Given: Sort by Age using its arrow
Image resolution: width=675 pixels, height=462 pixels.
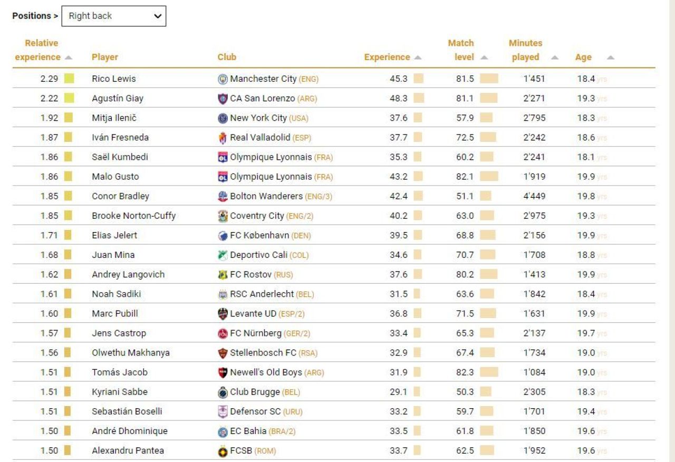Looking at the screenshot, I should 610,57.
